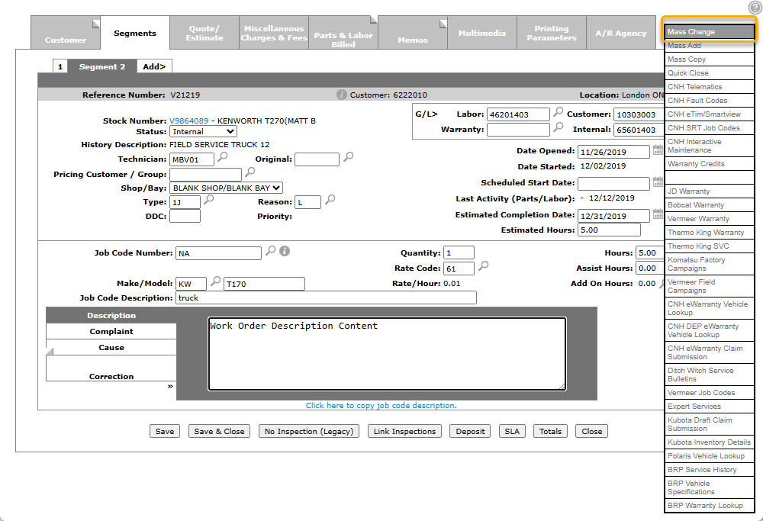
Task: Open the Date Opened calendar icon
Action: pyautogui.click(x=658, y=151)
